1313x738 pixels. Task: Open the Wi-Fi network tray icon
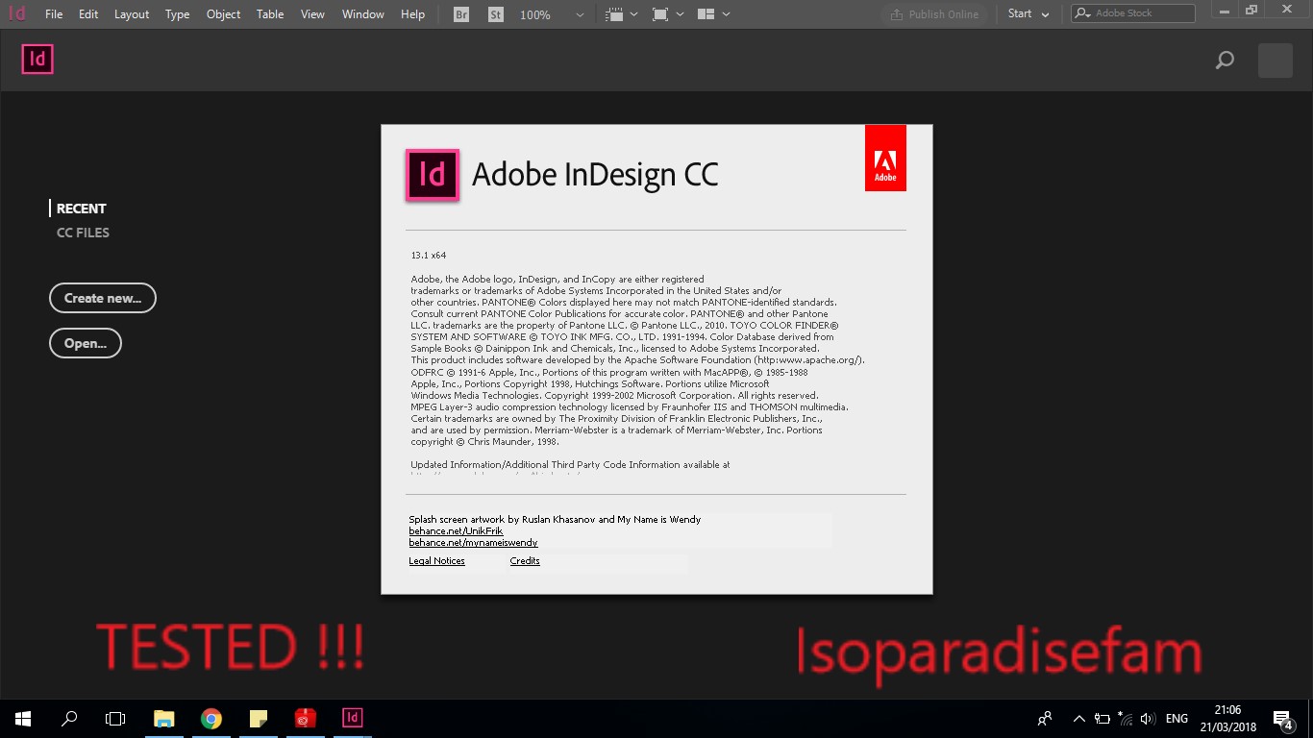(x=1124, y=718)
